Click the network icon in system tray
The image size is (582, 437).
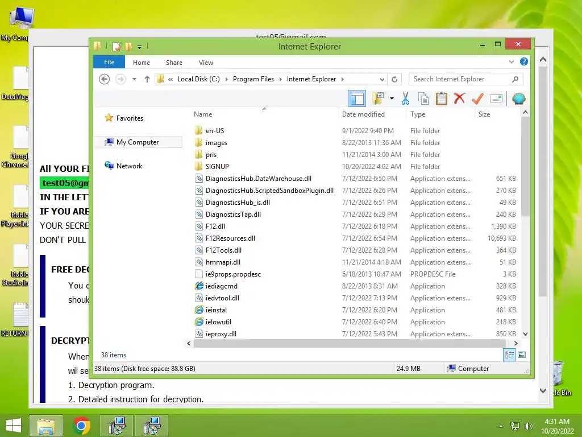pyautogui.click(x=515, y=426)
